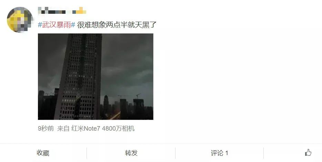322x162 pixels.
Task: Open the poster's pixelated profile avatar
Action: pos(20,20)
